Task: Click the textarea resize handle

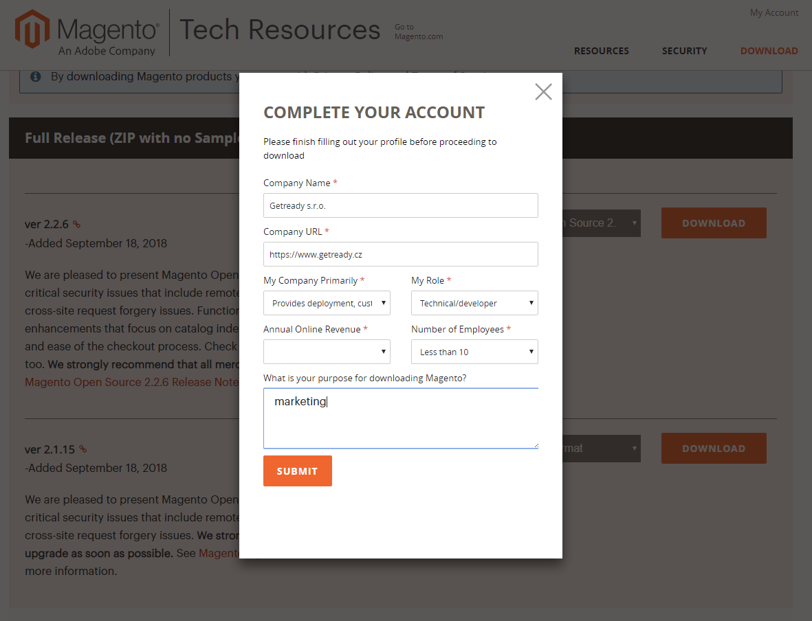Action: pyautogui.click(x=536, y=445)
